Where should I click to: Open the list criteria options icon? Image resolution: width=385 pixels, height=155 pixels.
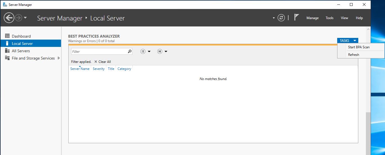[x=143, y=51]
